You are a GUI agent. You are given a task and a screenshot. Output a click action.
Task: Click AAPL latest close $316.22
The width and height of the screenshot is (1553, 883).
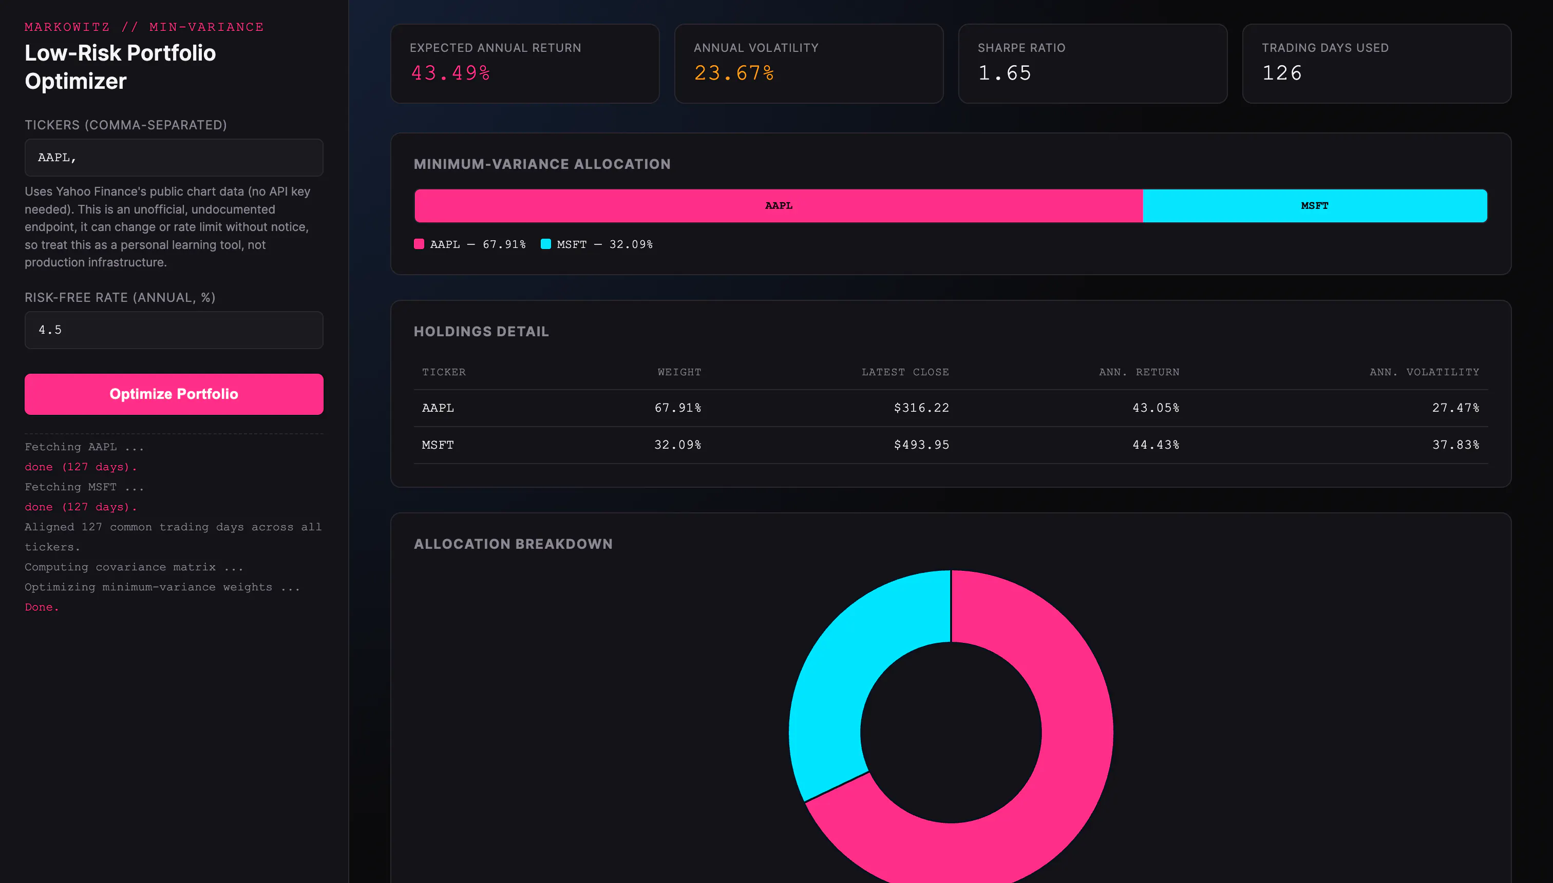(x=921, y=408)
